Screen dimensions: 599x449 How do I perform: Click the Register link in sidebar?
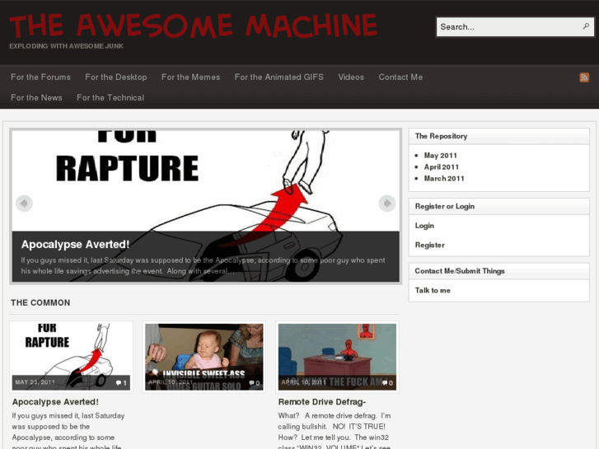[x=430, y=245]
